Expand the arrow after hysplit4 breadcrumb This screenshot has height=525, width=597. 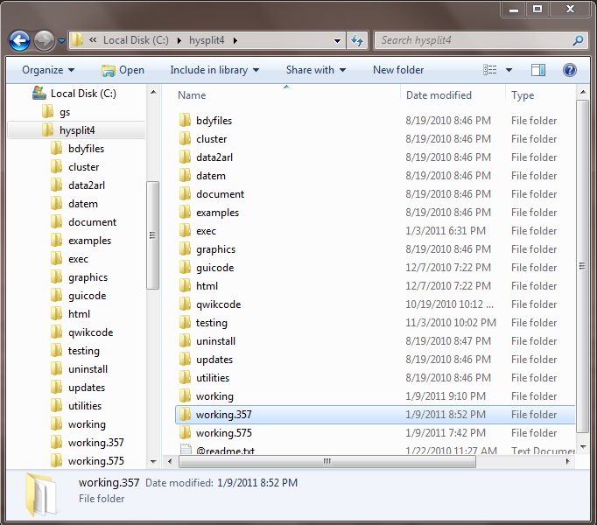pyautogui.click(x=235, y=40)
